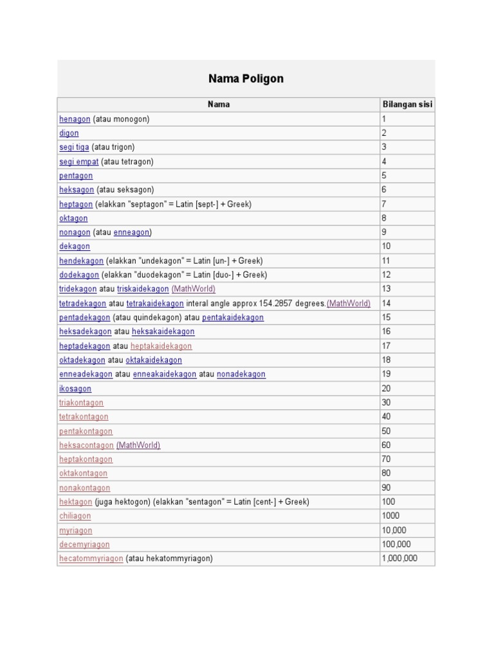This screenshot has width=494, height=659.
Task: Open the triskaidekagon link
Action: pyautogui.click(x=143, y=289)
